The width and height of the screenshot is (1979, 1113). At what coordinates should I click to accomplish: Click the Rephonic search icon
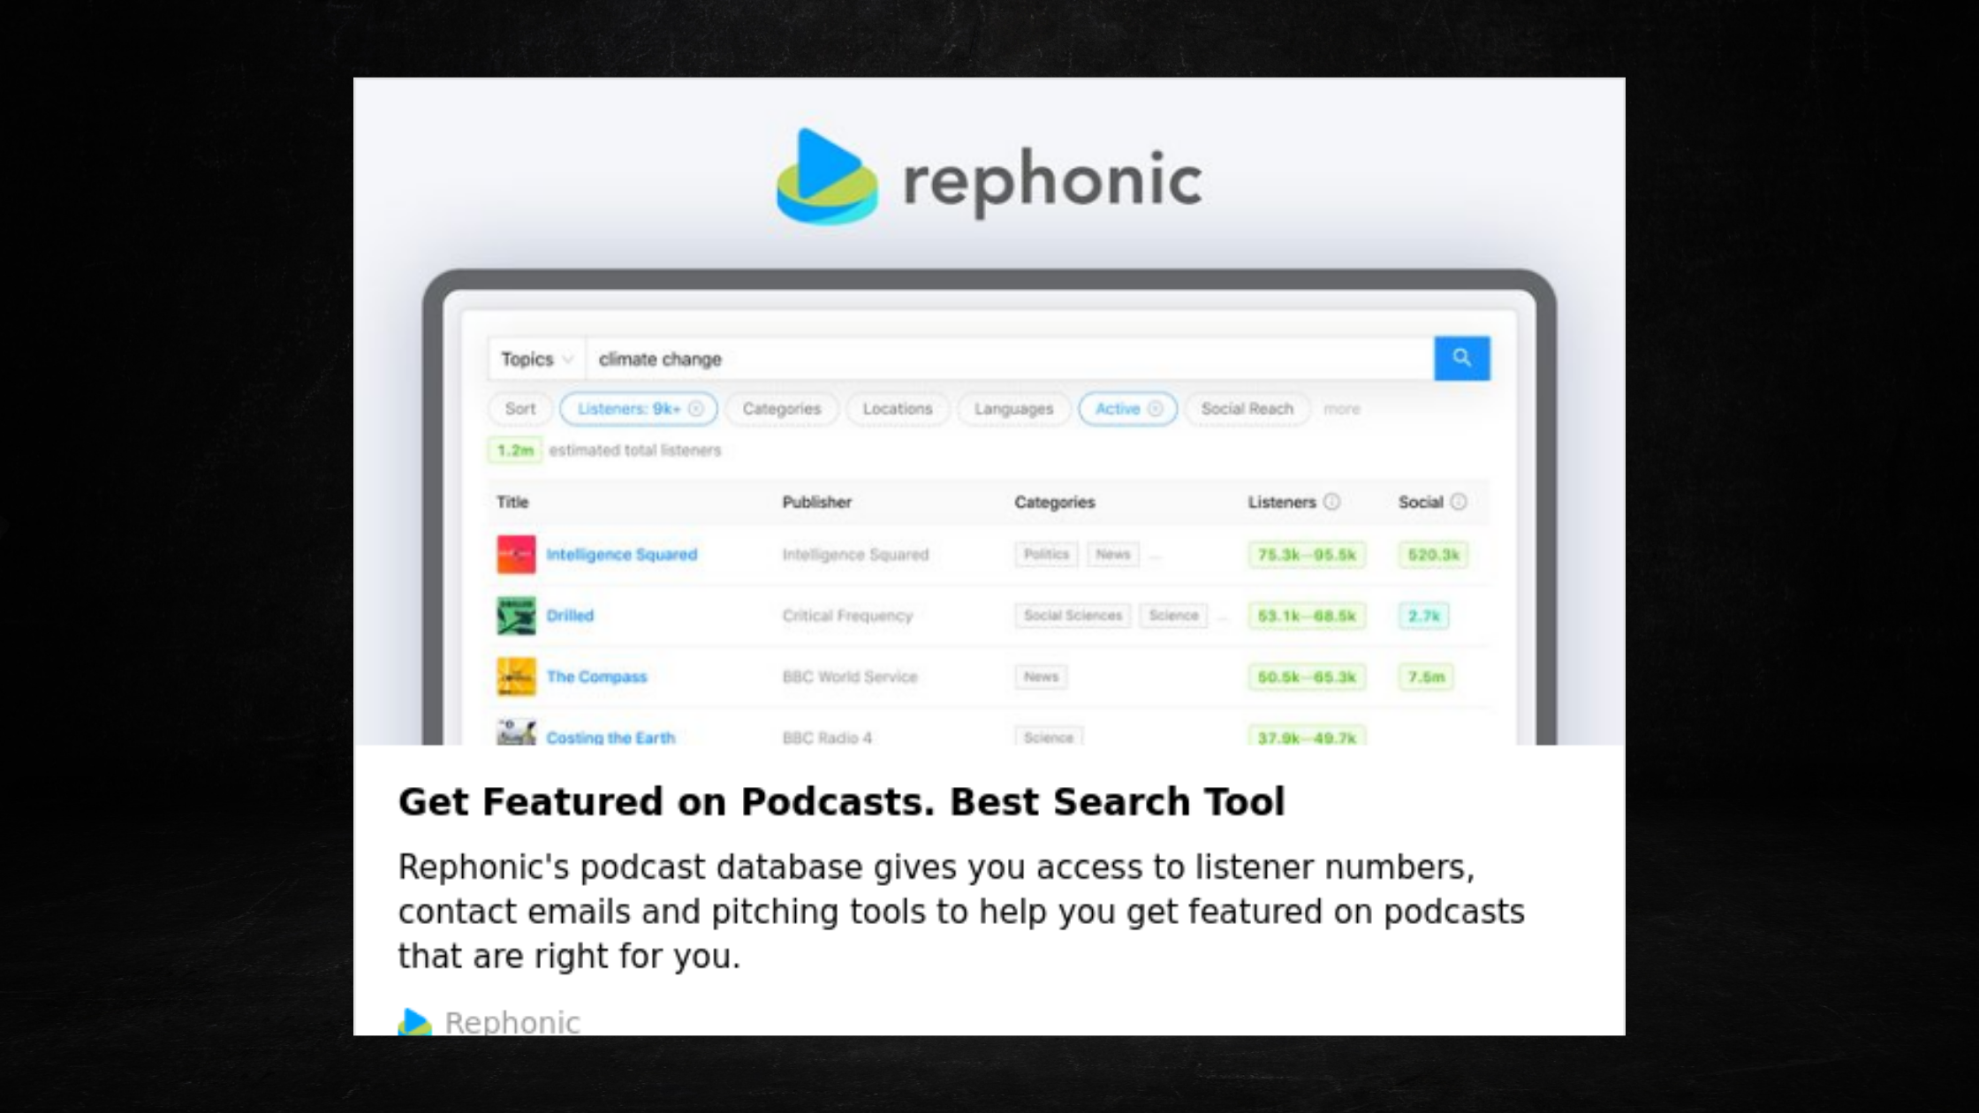1461,358
